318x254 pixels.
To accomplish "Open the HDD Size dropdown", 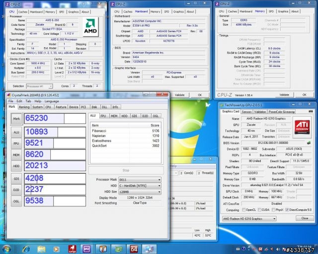I will (140, 192).
